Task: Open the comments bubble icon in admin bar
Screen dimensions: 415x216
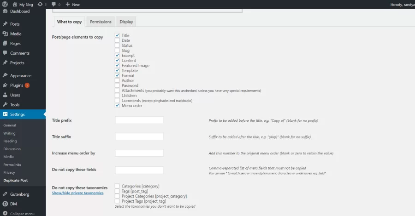Action: coord(54,4)
